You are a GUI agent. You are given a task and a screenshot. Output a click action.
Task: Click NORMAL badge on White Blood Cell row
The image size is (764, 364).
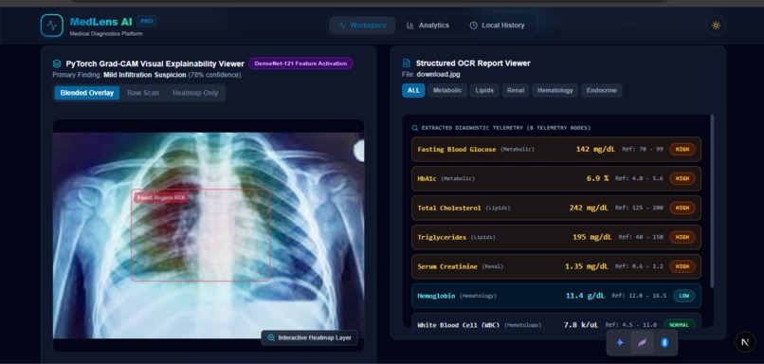[680, 324]
